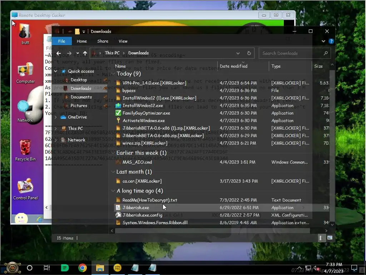
Task: Open Windows Start button on taskbar
Action: coord(13,268)
